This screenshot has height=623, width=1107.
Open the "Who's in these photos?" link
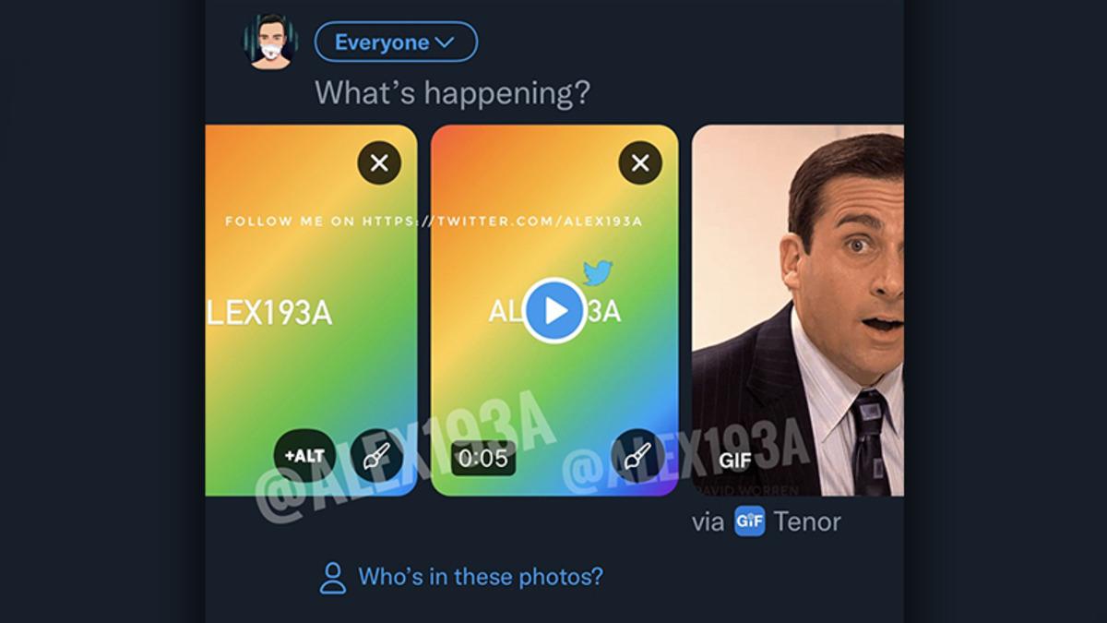[480, 577]
